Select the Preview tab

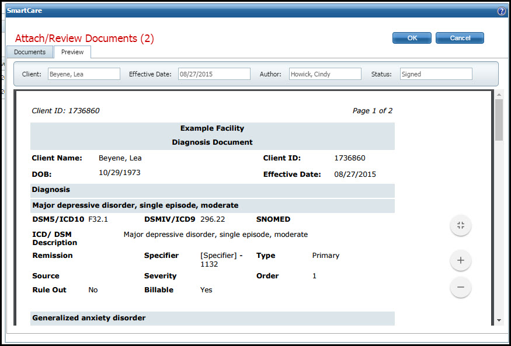72,51
